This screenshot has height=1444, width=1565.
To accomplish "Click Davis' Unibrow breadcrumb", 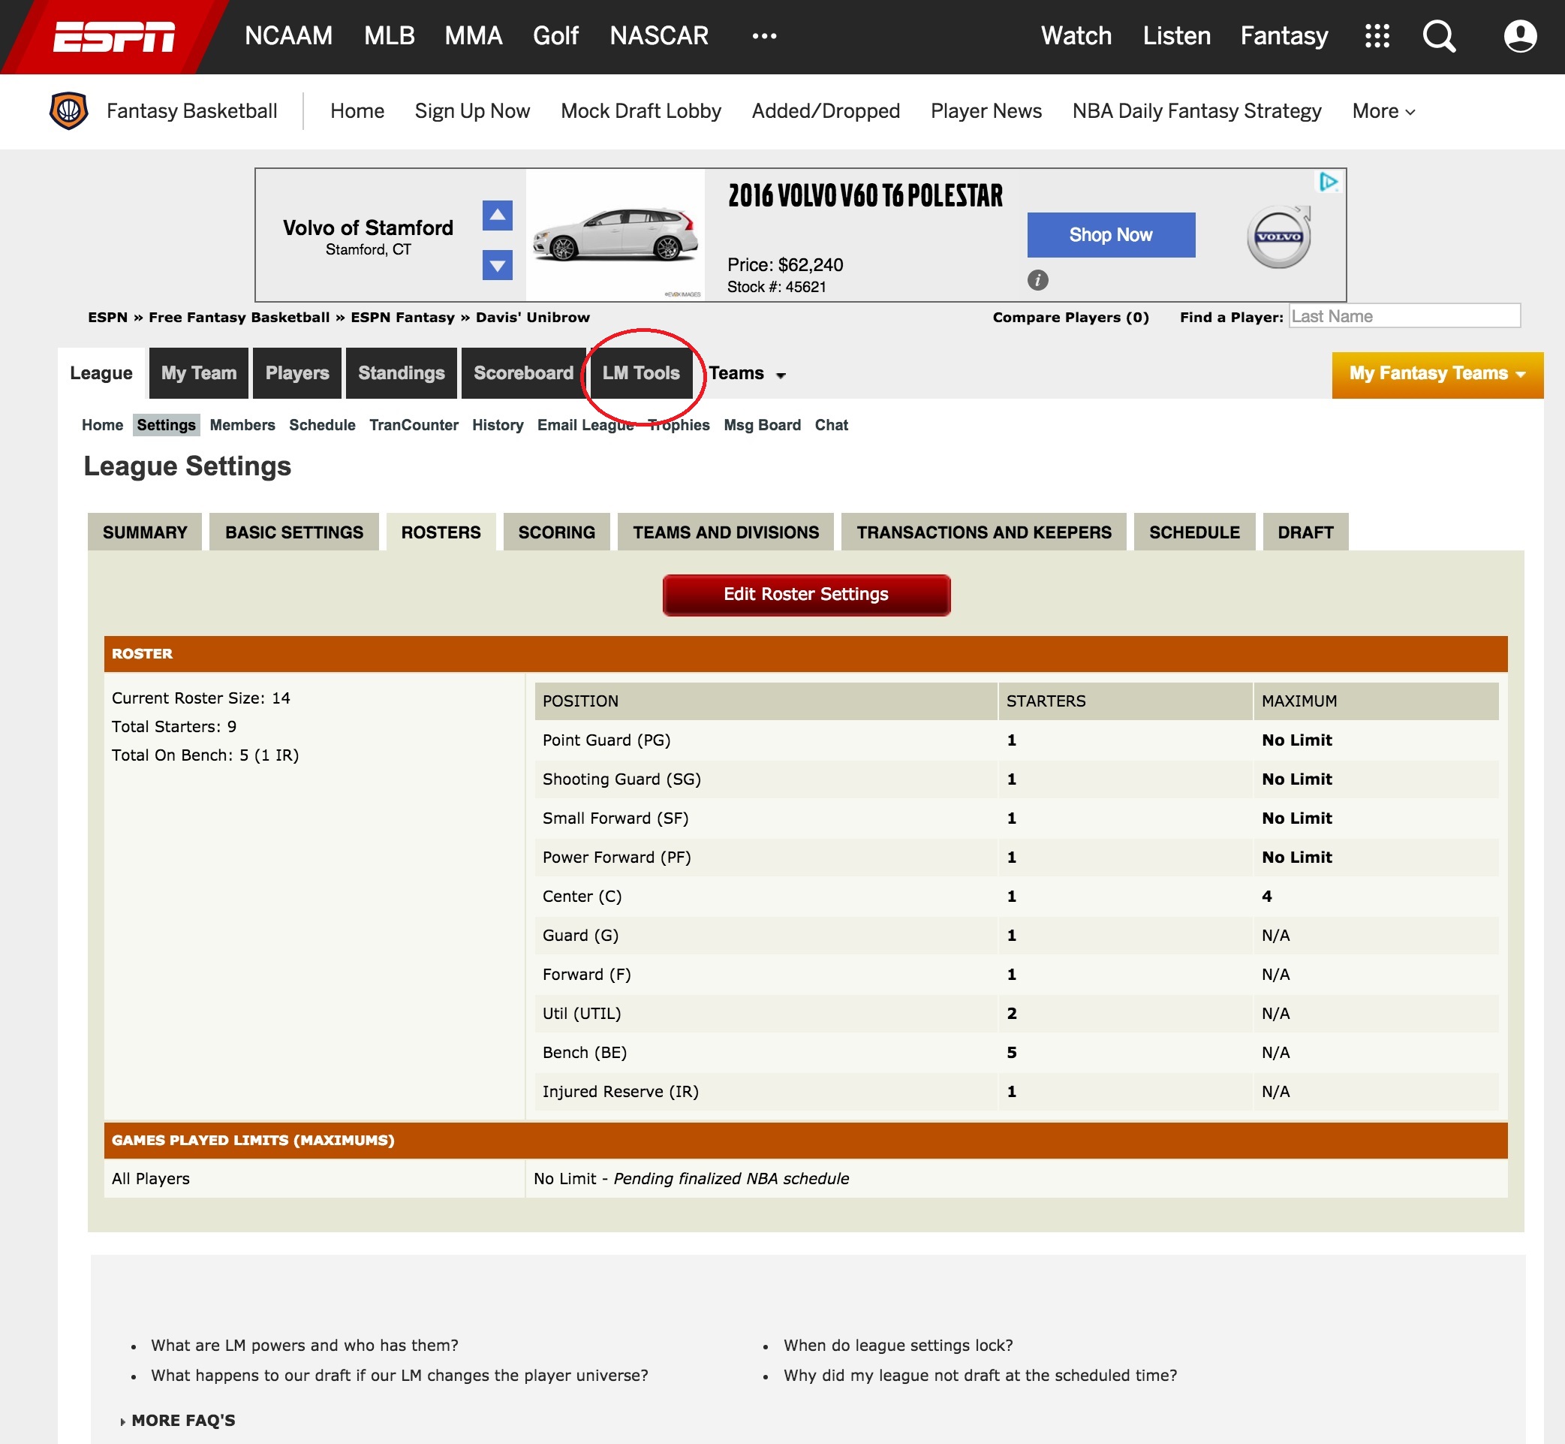I will coord(533,317).
